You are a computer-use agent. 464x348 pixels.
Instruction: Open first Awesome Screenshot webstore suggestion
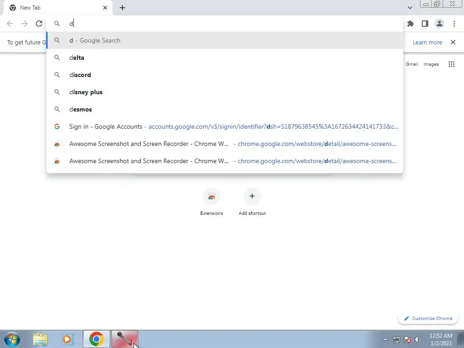click(225, 144)
